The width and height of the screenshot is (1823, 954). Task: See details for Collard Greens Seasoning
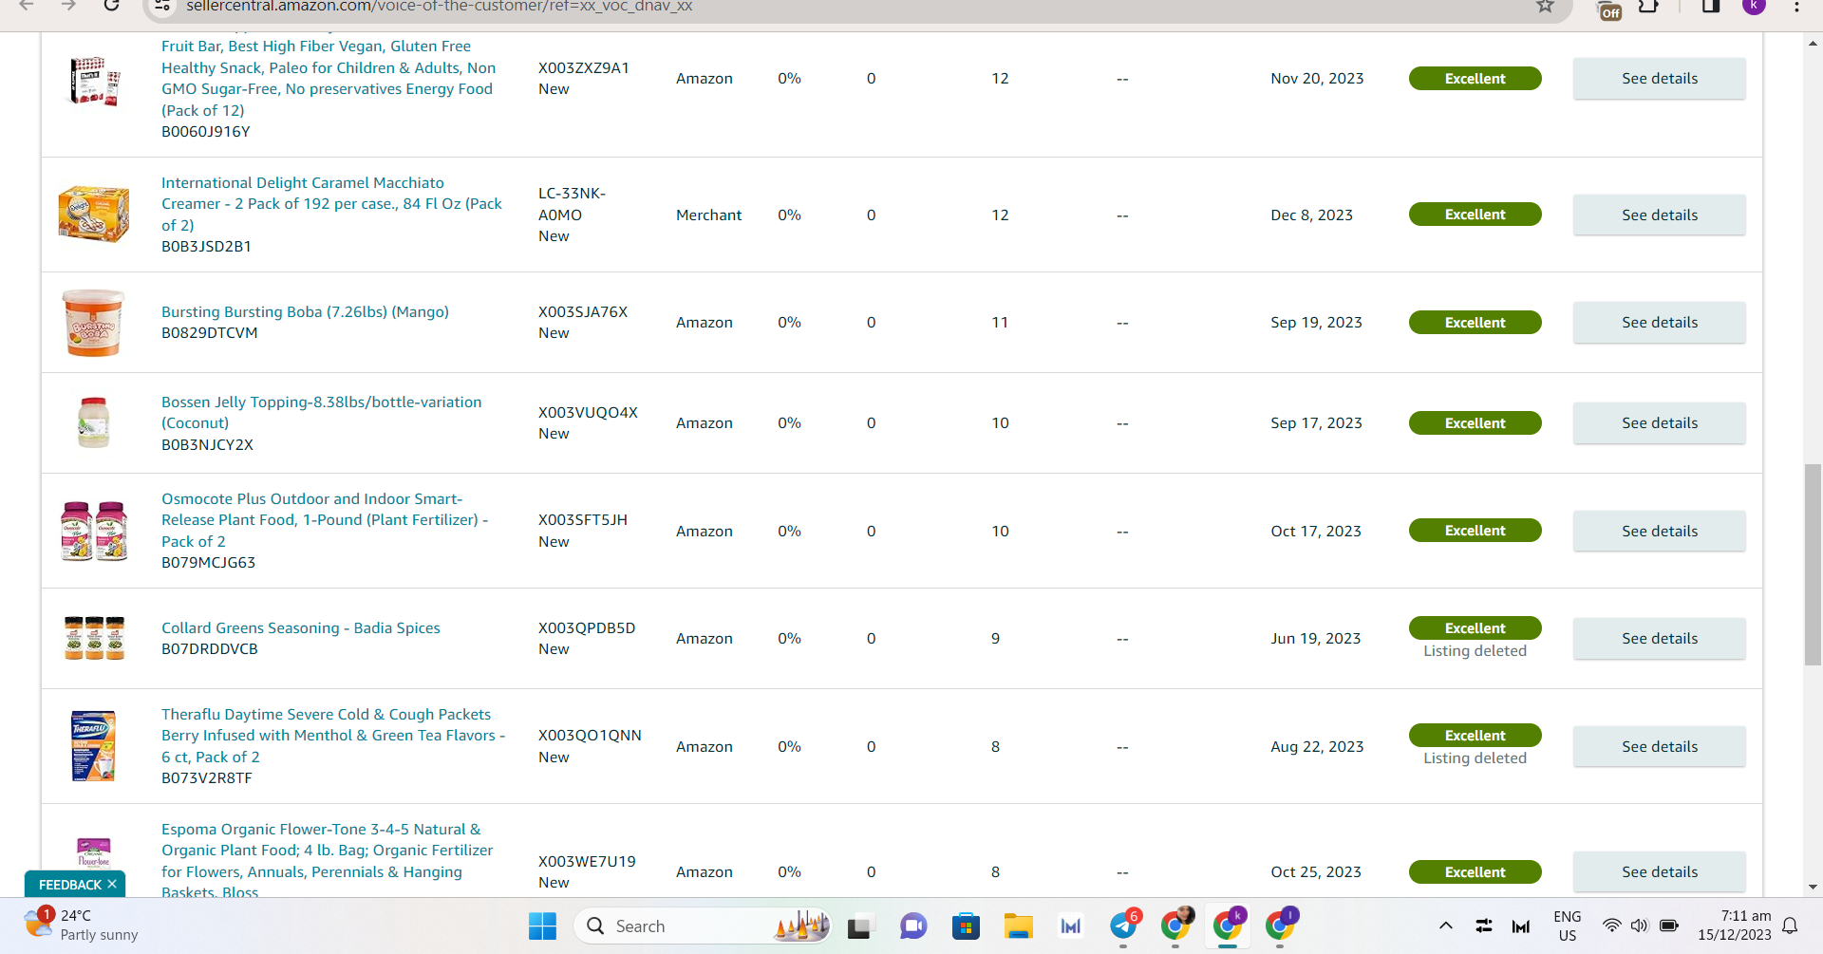pyautogui.click(x=1659, y=639)
